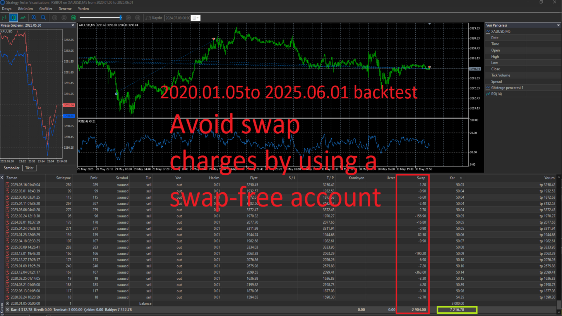Sort trades by Swap column header
The height and width of the screenshot is (316, 562).
click(x=421, y=178)
